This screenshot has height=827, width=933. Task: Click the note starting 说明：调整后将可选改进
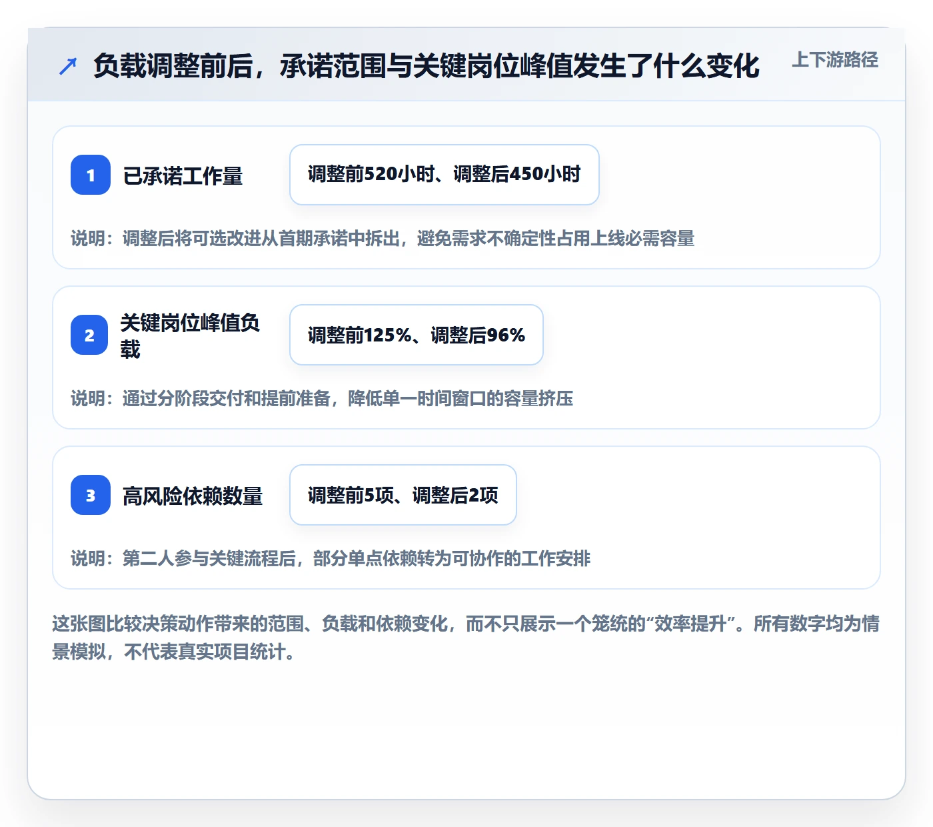(x=383, y=238)
